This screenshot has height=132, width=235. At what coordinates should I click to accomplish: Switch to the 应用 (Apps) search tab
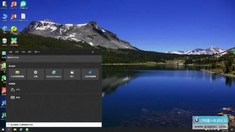pos(17,52)
